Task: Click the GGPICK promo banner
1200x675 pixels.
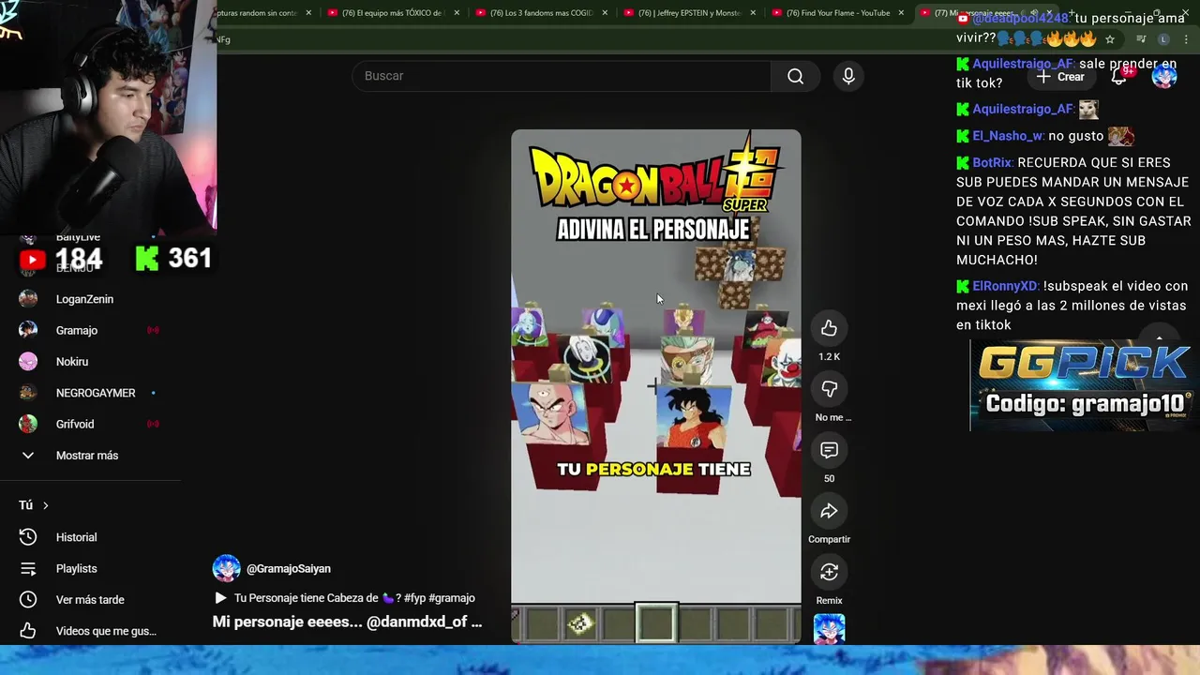Action: [1084, 384]
